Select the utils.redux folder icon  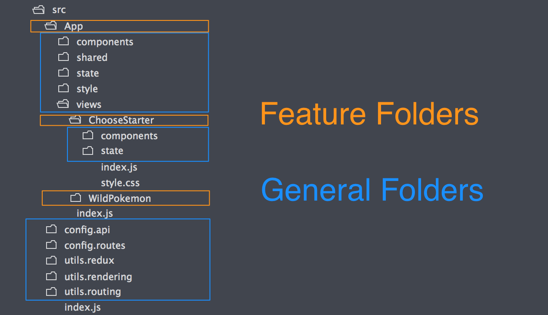(51, 260)
